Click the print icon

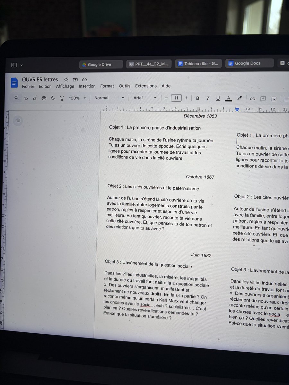tap(44, 98)
